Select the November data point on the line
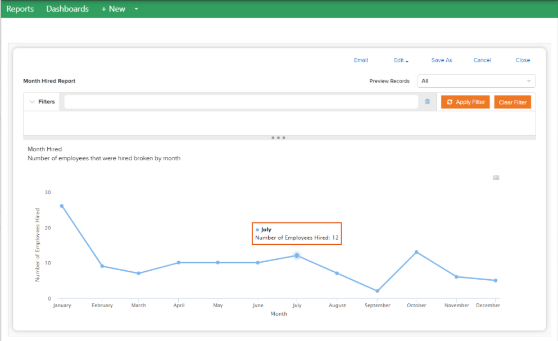Image resolution: width=558 pixels, height=341 pixels. coord(457,277)
